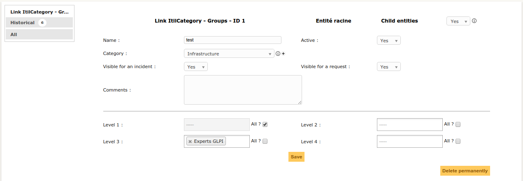Screen dimensions: 523x181
Task: Open Link ItilCategory - Groups tab
Action: [x=39, y=12]
